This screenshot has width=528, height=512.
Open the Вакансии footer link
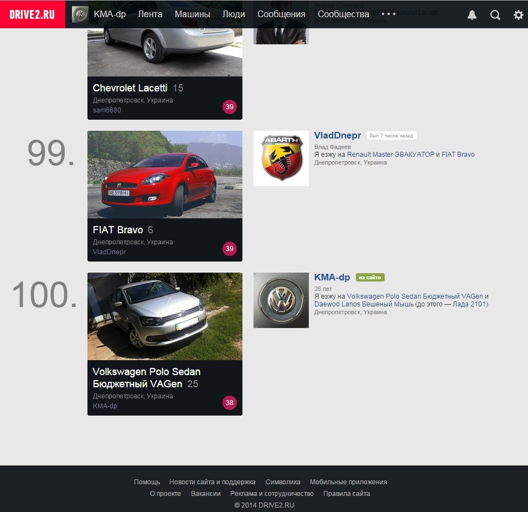click(206, 494)
